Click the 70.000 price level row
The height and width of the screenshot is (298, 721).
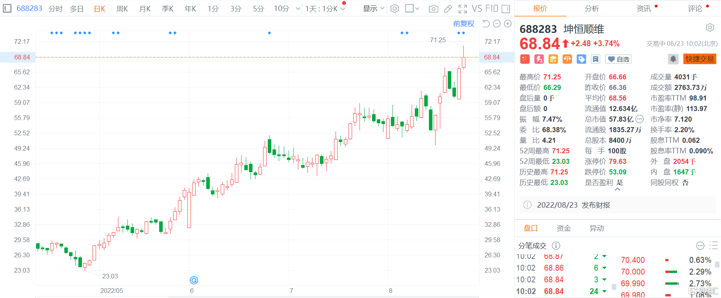coord(666,271)
